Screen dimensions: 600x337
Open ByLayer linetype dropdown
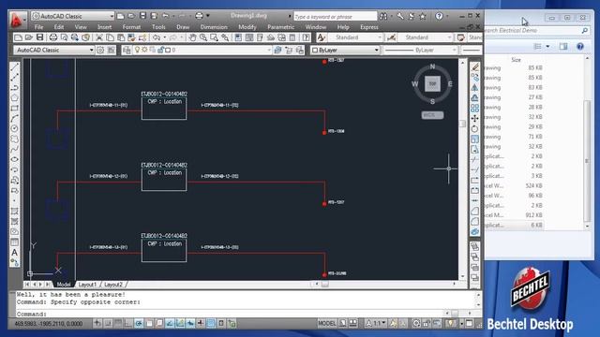(x=421, y=50)
